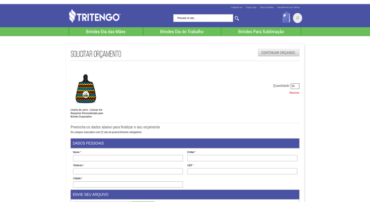The width and height of the screenshot is (370, 202).
Task: Focus the 'Procurar no site' search box
Action: pyautogui.click(x=203, y=18)
